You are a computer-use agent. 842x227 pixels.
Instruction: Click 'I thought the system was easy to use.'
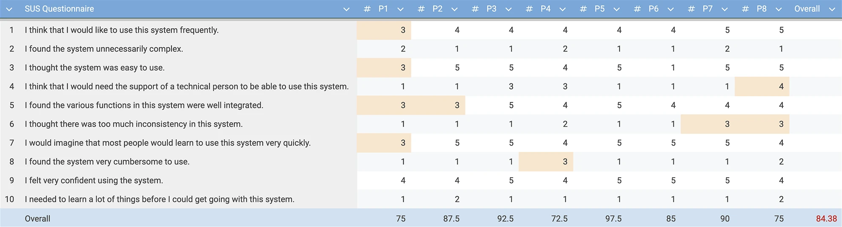click(95, 68)
